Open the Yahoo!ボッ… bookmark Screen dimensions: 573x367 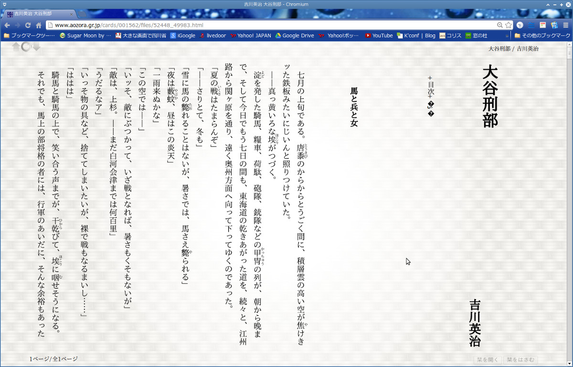pos(338,35)
